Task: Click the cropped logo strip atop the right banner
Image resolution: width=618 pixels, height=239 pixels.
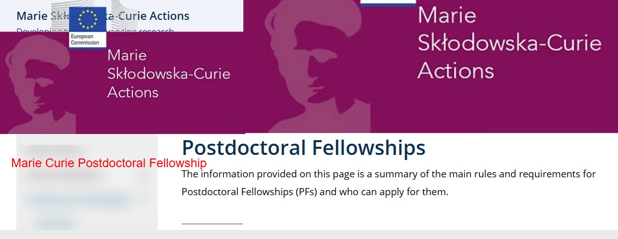Action: pos(388,3)
